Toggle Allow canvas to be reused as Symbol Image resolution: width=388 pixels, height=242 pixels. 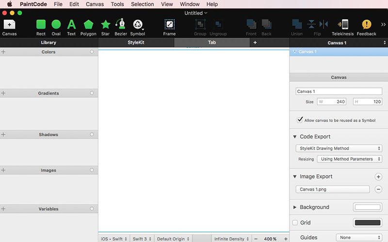300,120
